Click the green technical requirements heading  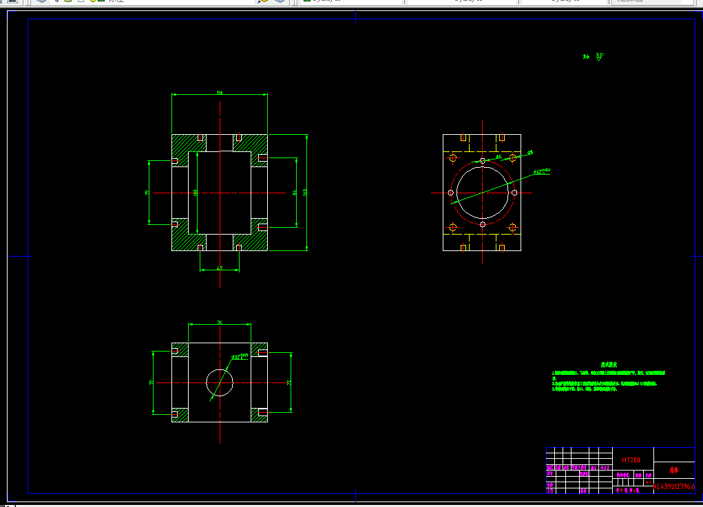[609, 365]
